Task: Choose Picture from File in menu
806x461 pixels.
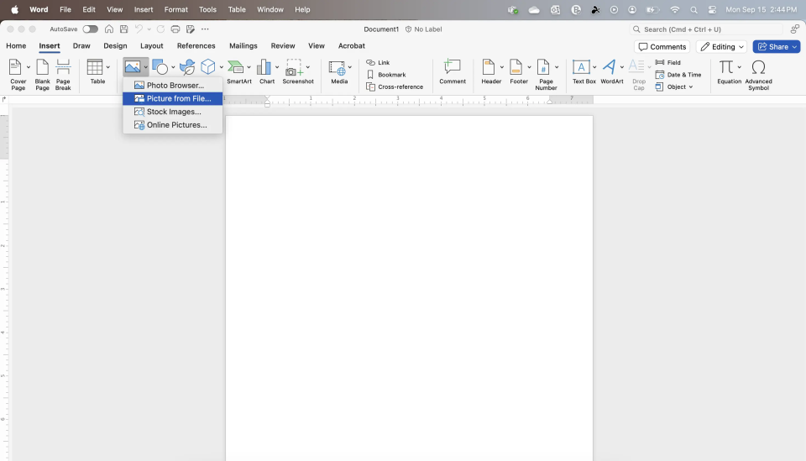Action: point(178,98)
